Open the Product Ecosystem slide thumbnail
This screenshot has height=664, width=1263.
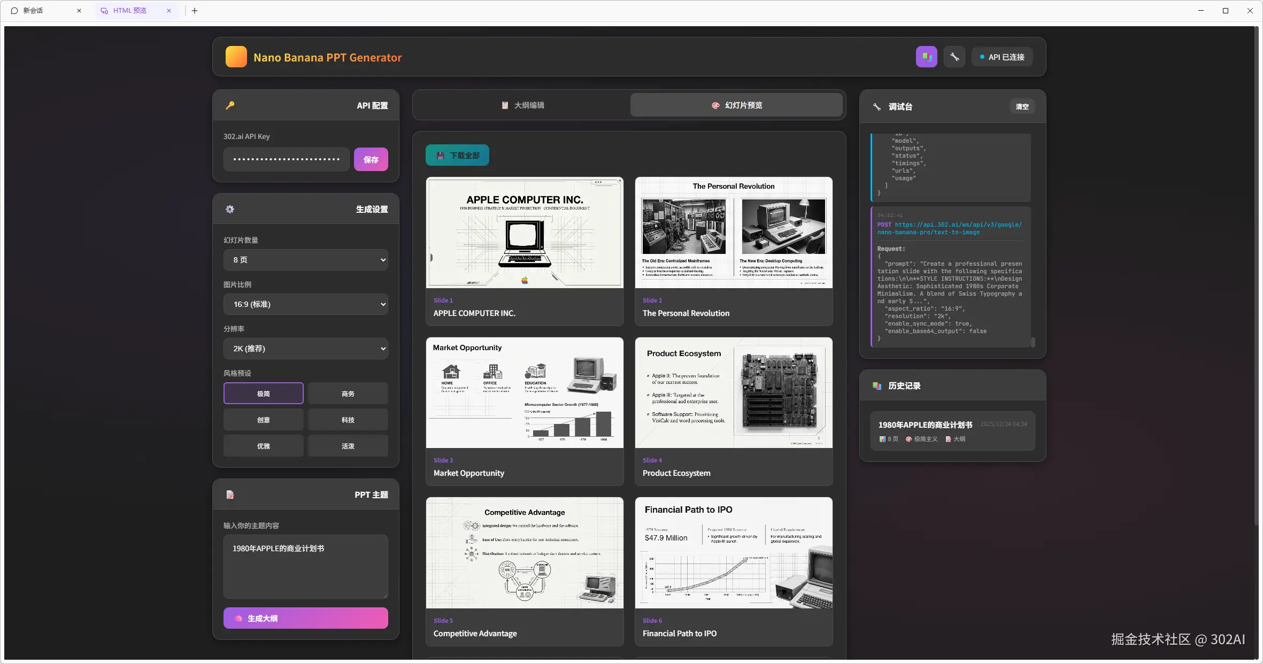tap(733, 392)
